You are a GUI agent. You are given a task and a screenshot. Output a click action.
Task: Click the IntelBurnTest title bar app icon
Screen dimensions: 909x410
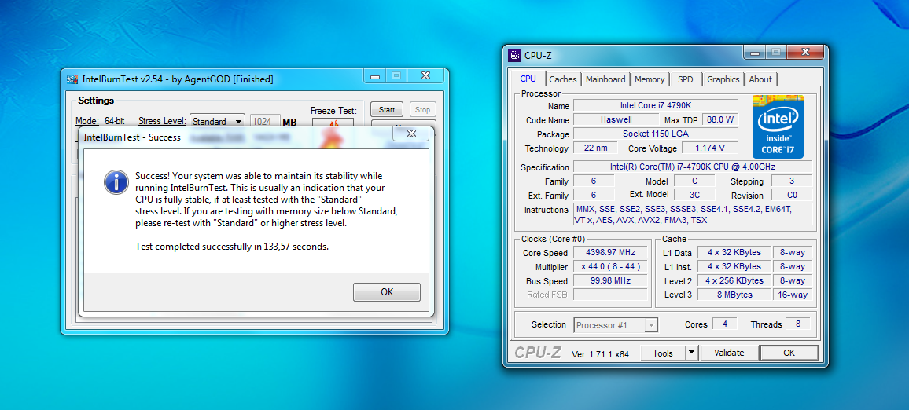(72, 79)
